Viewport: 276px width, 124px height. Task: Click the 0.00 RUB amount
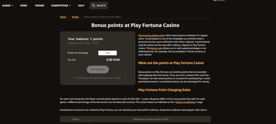coord(113,60)
